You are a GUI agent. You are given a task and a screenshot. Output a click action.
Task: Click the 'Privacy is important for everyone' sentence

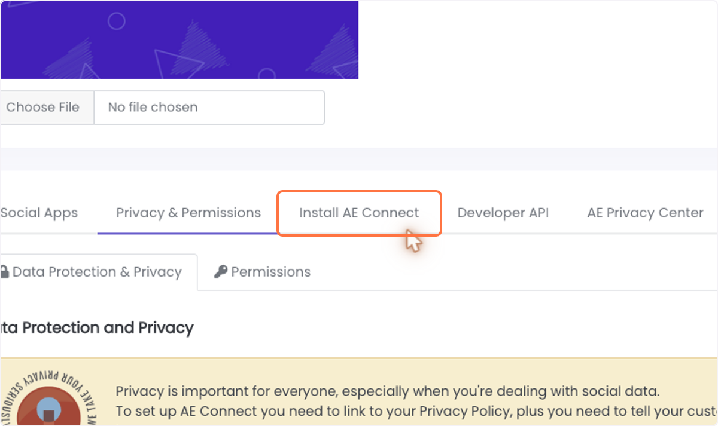[x=387, y=392]
